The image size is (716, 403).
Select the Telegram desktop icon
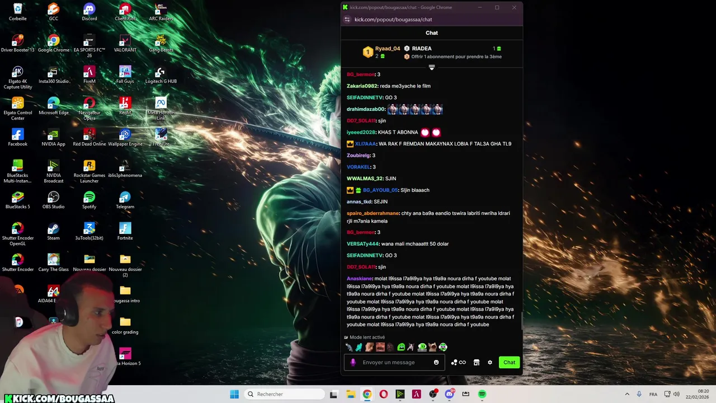pos(125,200)
